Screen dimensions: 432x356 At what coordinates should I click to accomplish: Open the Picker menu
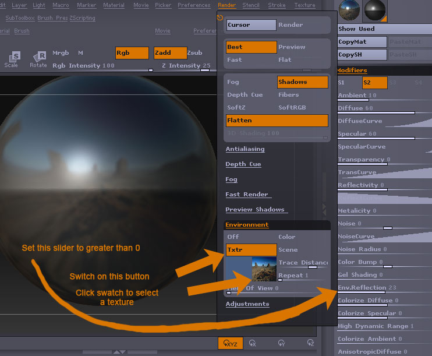tap(163, 5)
